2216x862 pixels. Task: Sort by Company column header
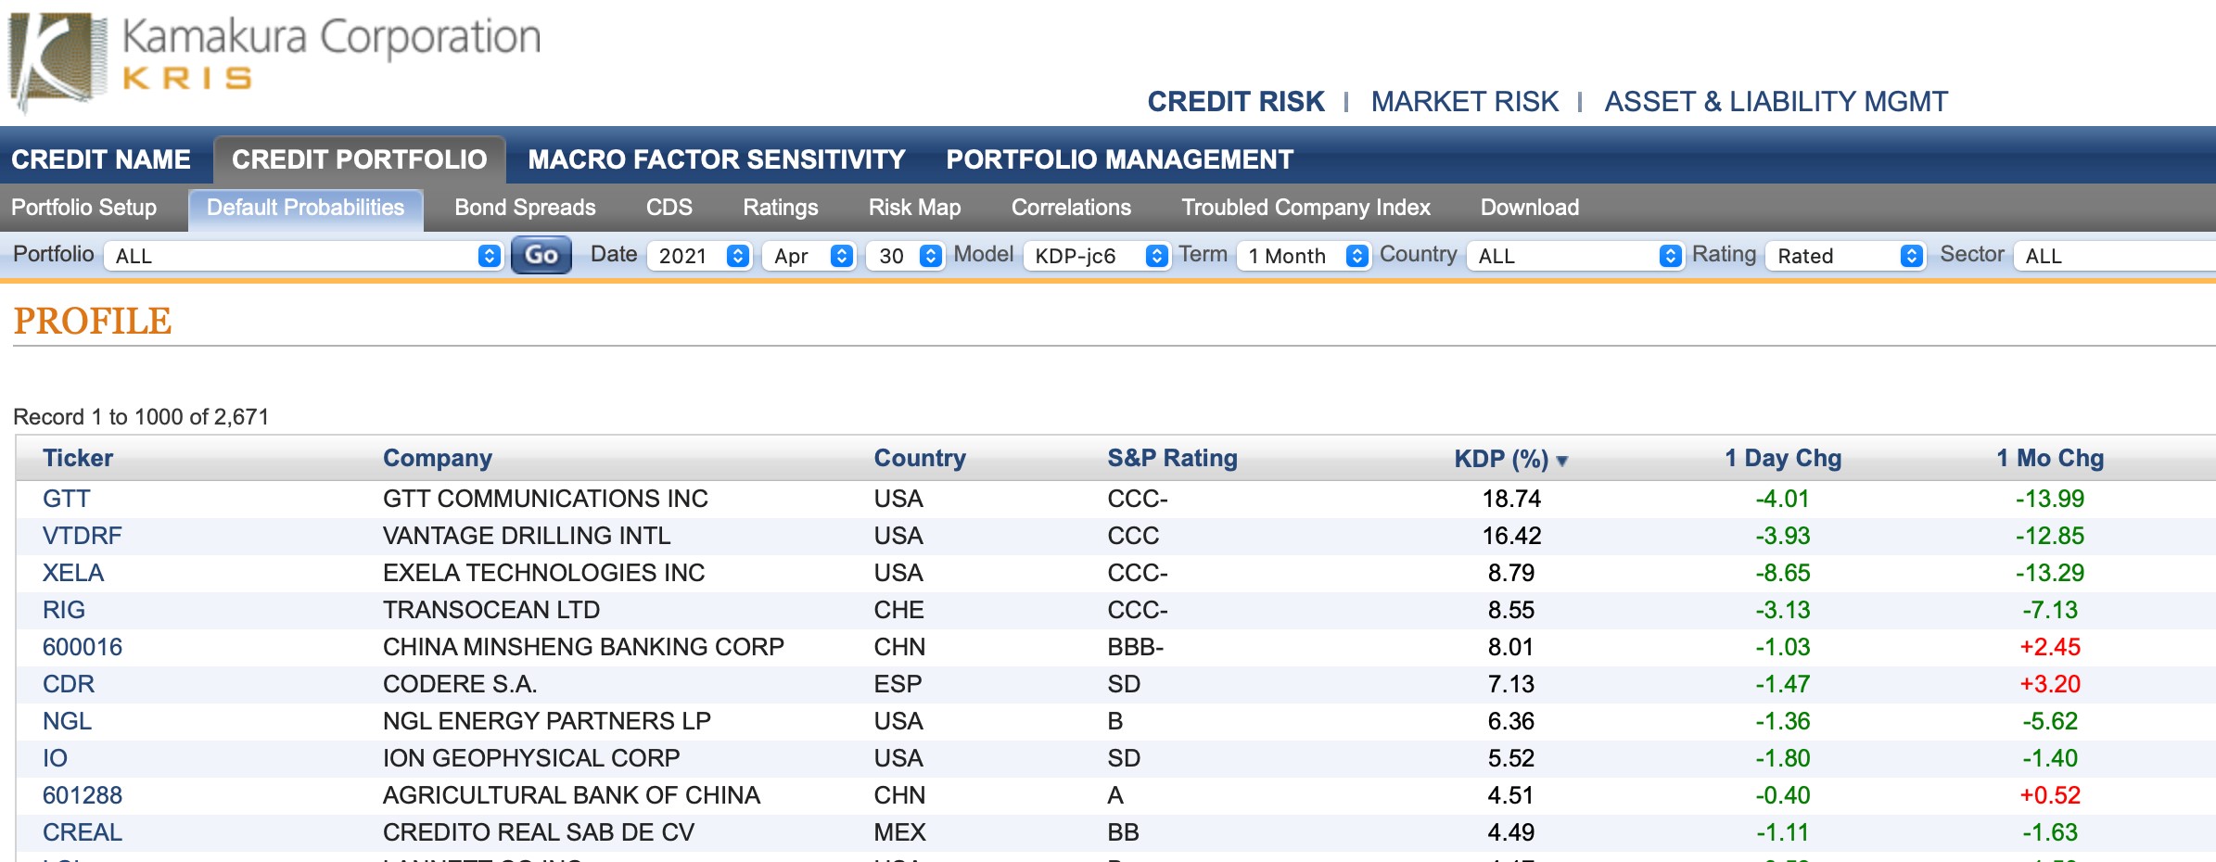coord(438,458)
